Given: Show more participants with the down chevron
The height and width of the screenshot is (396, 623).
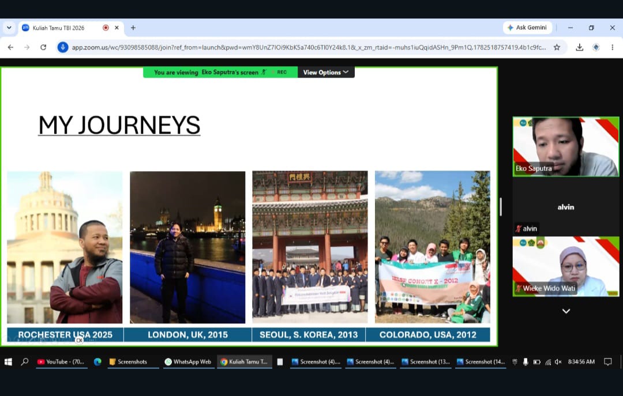Looking at the screenshot, I should [x=566, y=311].
